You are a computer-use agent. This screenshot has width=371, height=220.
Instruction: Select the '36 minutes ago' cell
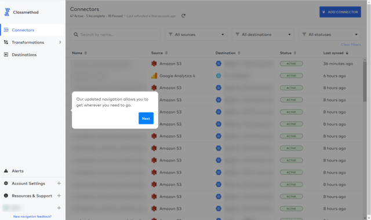[x=338, y=64]
